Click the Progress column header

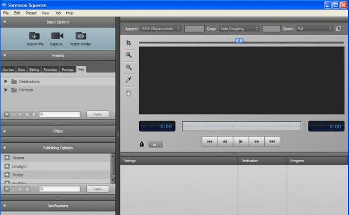pos(317,161)
